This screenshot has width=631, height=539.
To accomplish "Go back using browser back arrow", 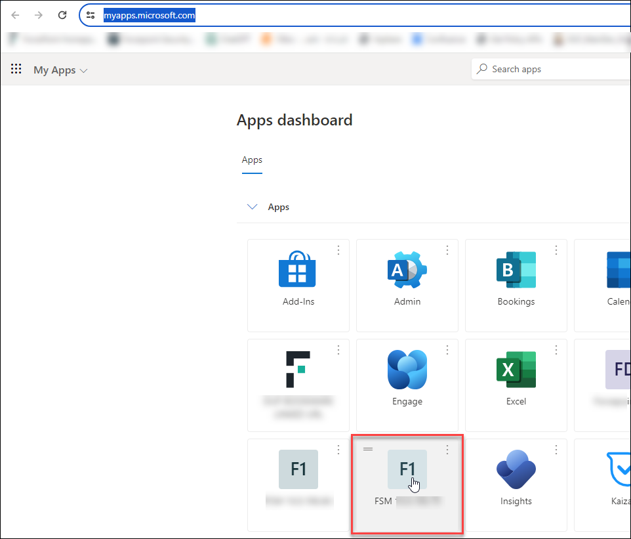I will coord(16,15).
